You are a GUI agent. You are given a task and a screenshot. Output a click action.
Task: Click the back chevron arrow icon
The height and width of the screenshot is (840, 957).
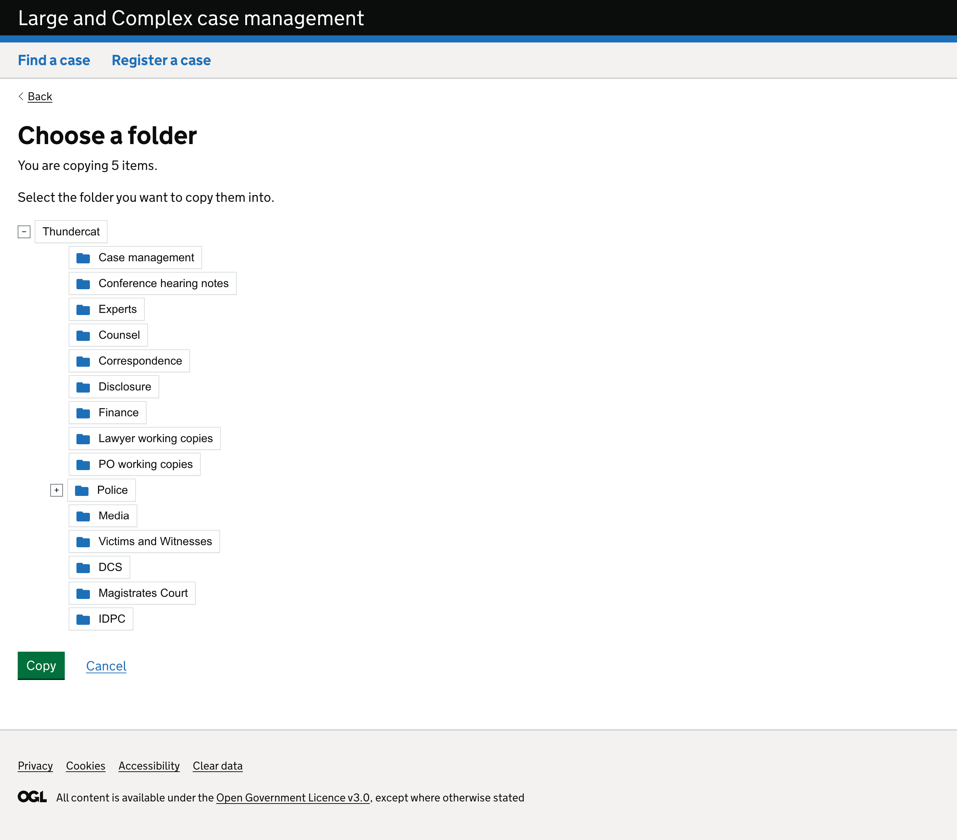[x=21, y=96]
